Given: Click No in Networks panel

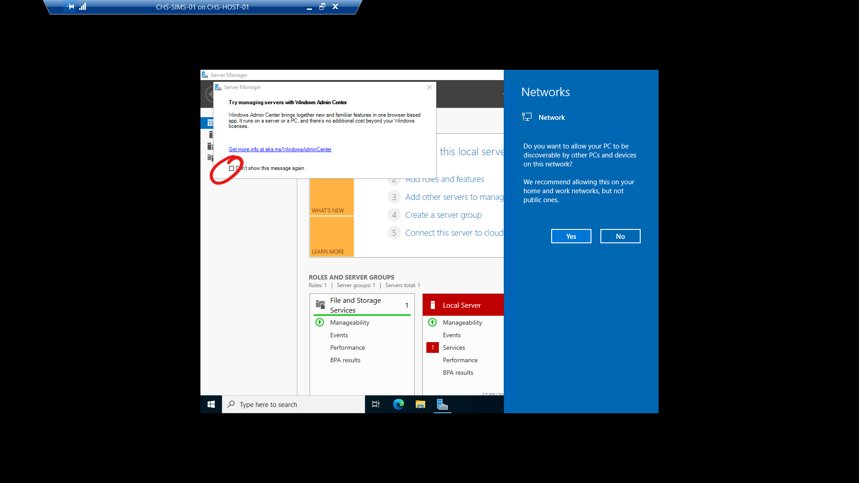Looking at the screenshot, I should coord(620,236).
